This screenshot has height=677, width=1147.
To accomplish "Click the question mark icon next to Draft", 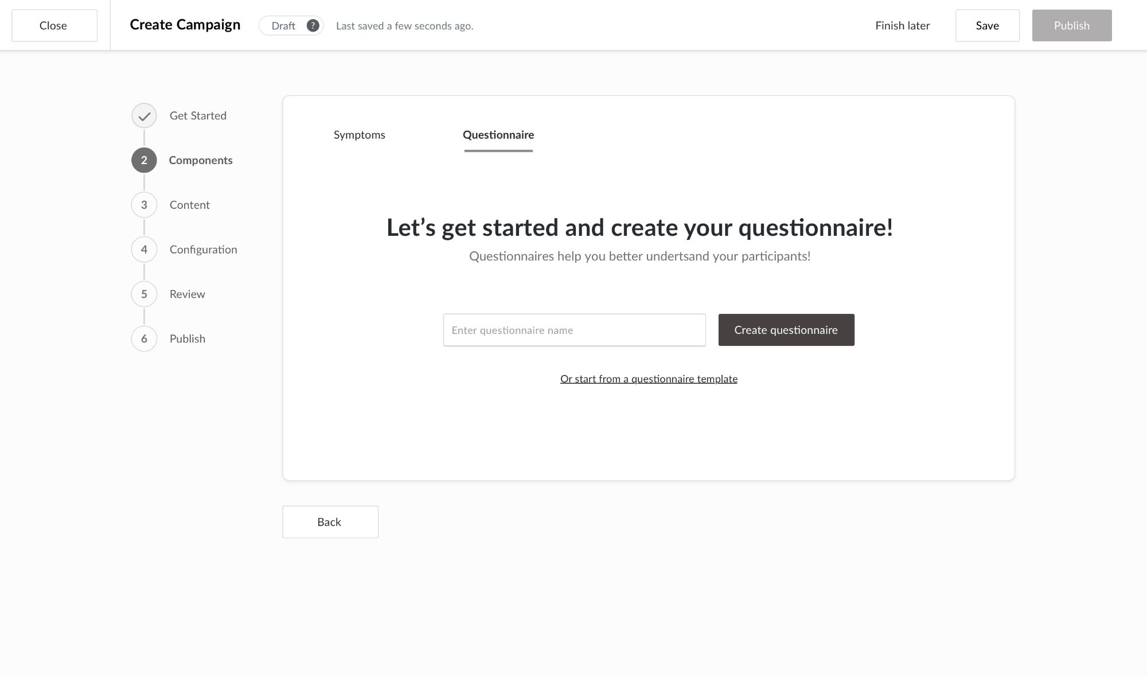I will [313, 25].
